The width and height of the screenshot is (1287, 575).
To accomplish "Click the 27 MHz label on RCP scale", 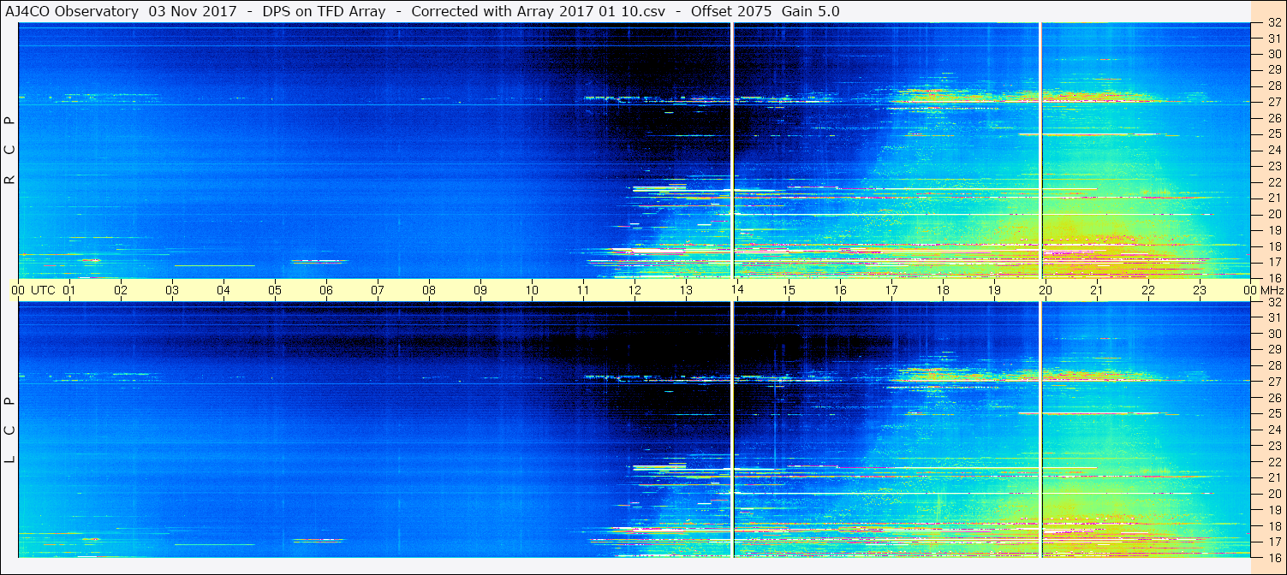I will pos(1273,102).
